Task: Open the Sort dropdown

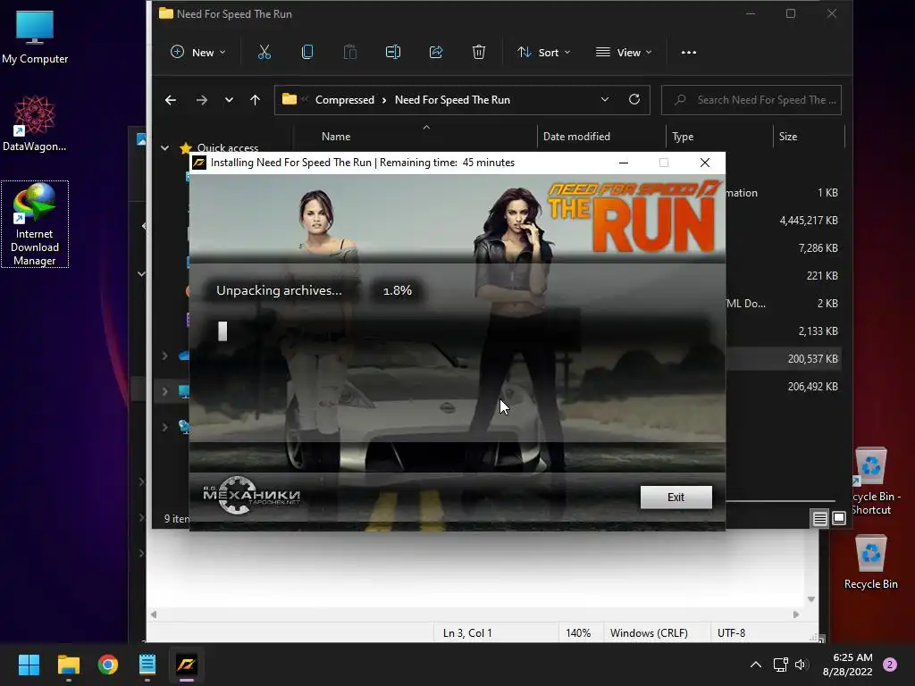Action: (544, 53)
